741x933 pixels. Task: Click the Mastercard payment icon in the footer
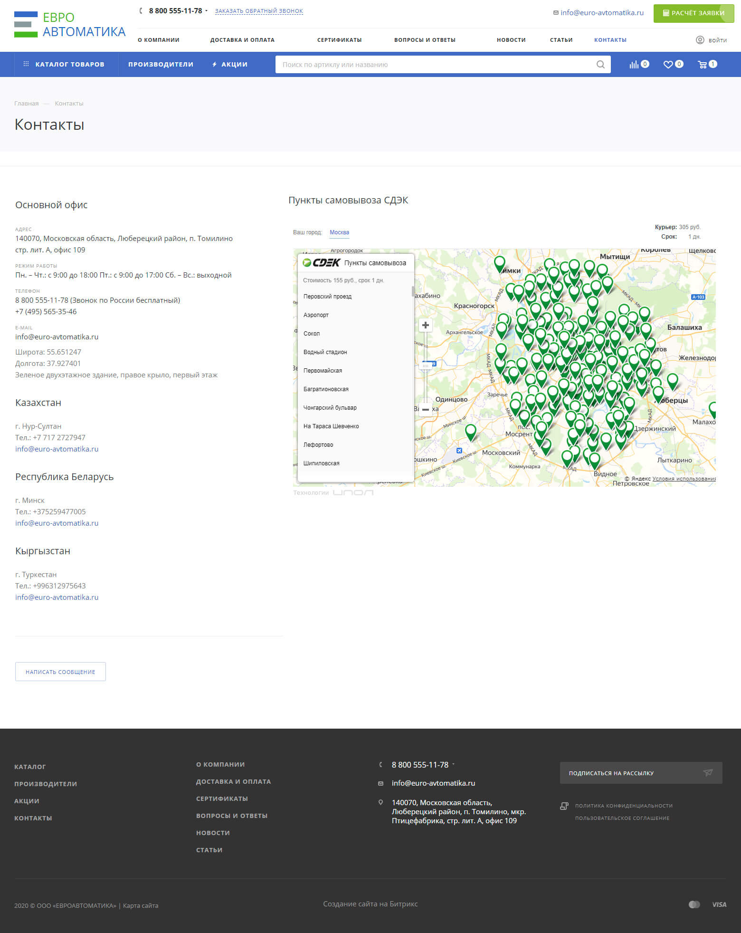click(694, 904)
